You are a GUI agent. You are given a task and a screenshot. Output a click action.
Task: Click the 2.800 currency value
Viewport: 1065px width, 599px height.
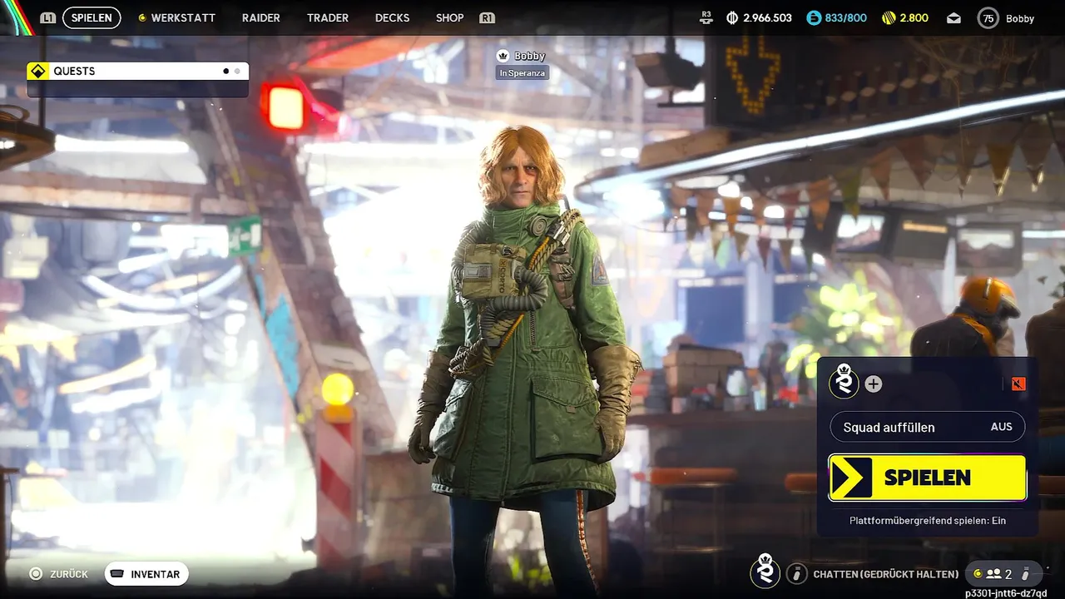coord(914,17)
